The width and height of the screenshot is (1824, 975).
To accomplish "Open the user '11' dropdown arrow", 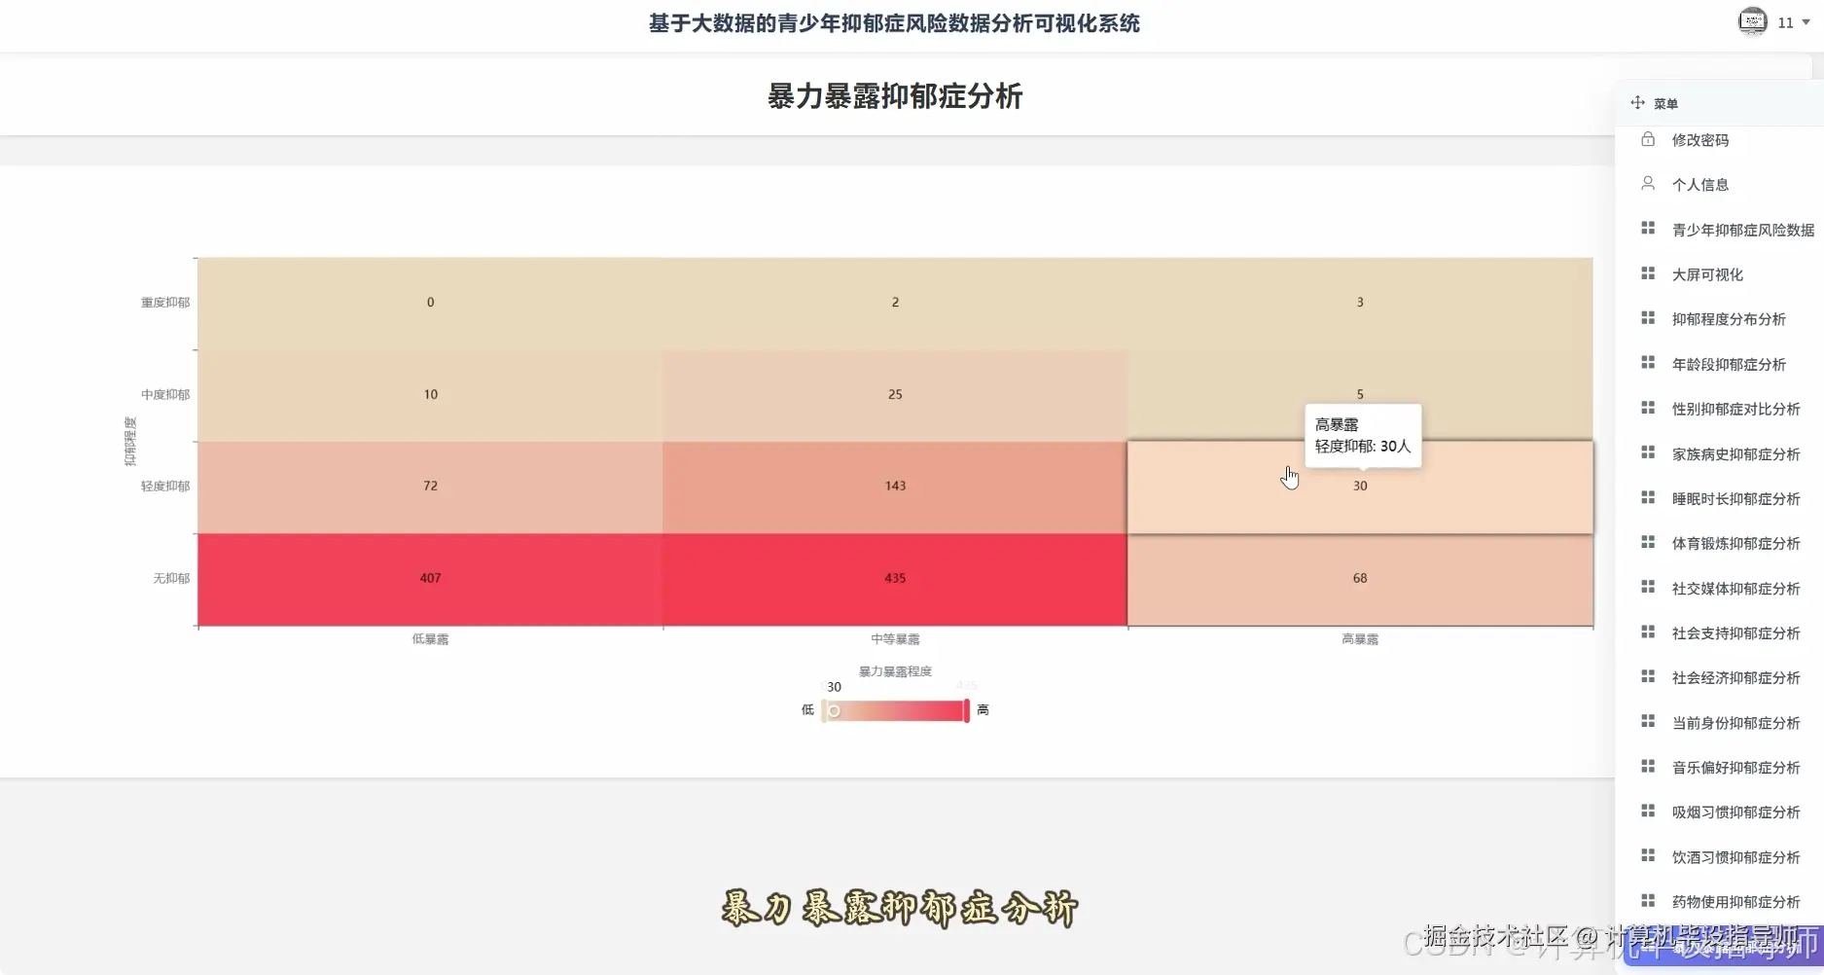I will 1805,21.
